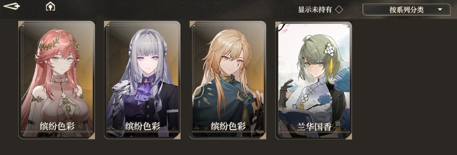Return to main screen via house icon
The height and width of the screenshot is (155, 457).
(50, 6)
